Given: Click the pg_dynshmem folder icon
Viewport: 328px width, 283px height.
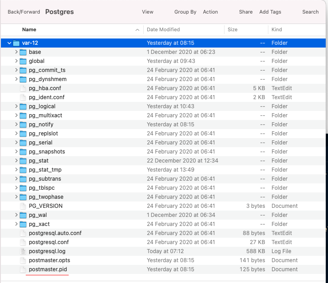Looking at the screenshot, I should [23, 79].
